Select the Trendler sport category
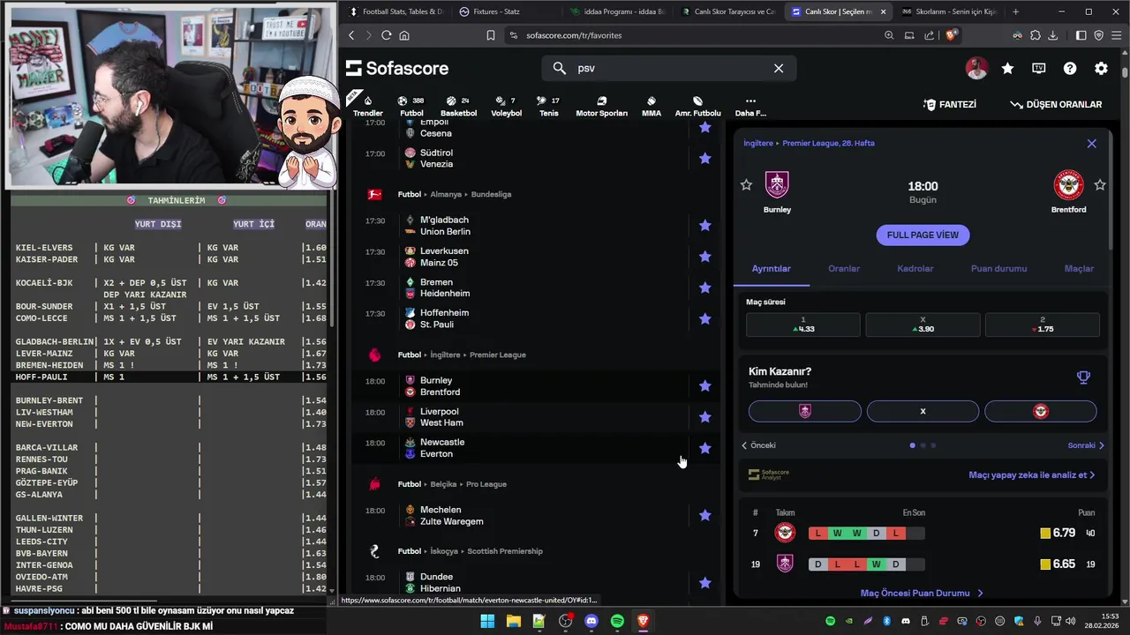Viewport: 1130px width, 635px height. [x=368, y=106]
